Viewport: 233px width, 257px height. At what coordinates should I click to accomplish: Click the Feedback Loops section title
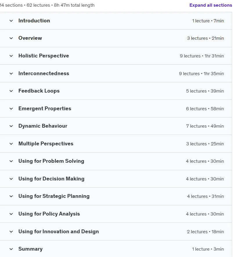pyautogui.click(x=39, y=91)
